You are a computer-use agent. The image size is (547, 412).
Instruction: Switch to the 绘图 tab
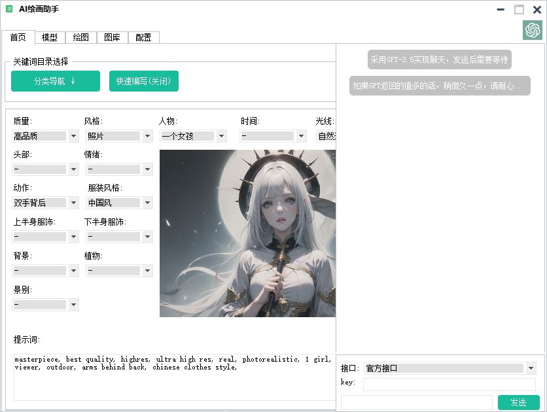click(x=80, y=37)
